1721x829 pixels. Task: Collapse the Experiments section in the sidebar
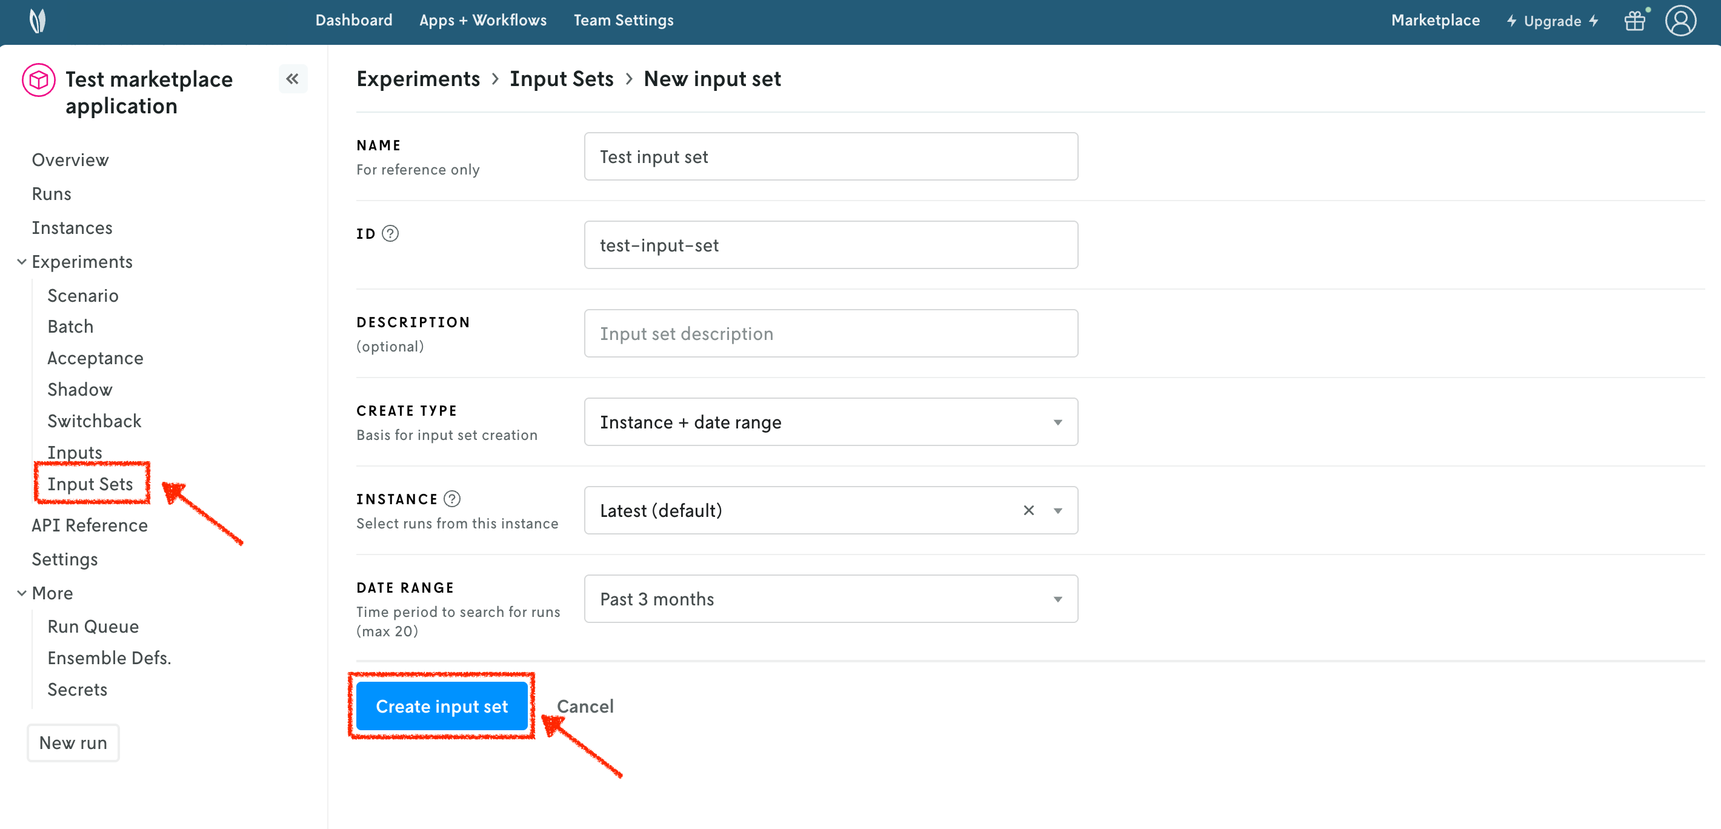click(21, 261)
